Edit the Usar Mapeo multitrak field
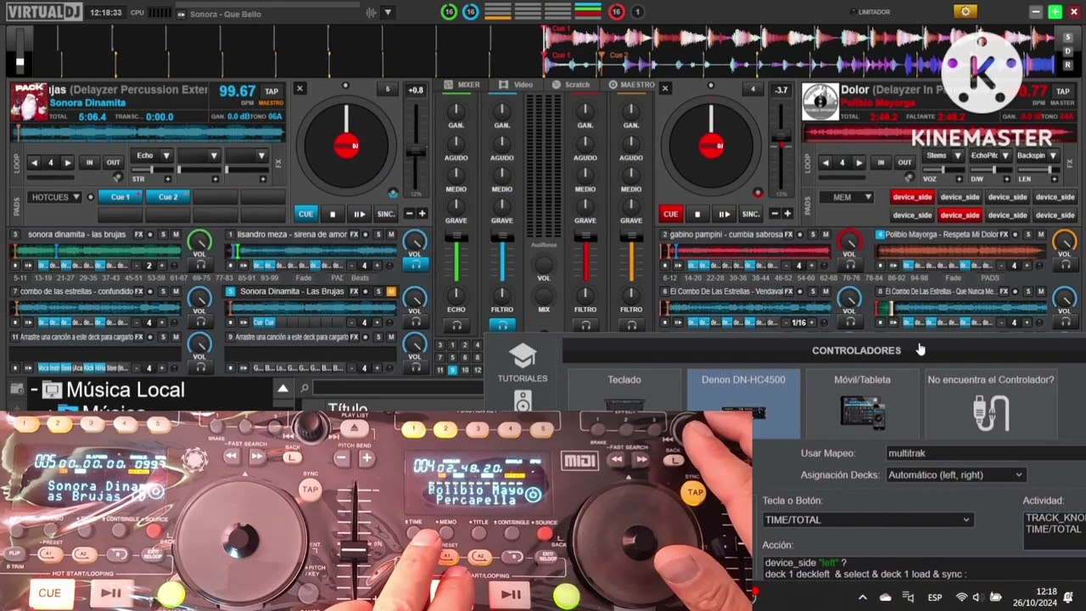The height and width of the screenshot is (611, 1086). (x=984, y=453)
